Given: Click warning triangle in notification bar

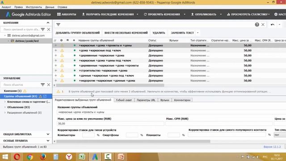Looking at the screenshot, I should 58,91.
